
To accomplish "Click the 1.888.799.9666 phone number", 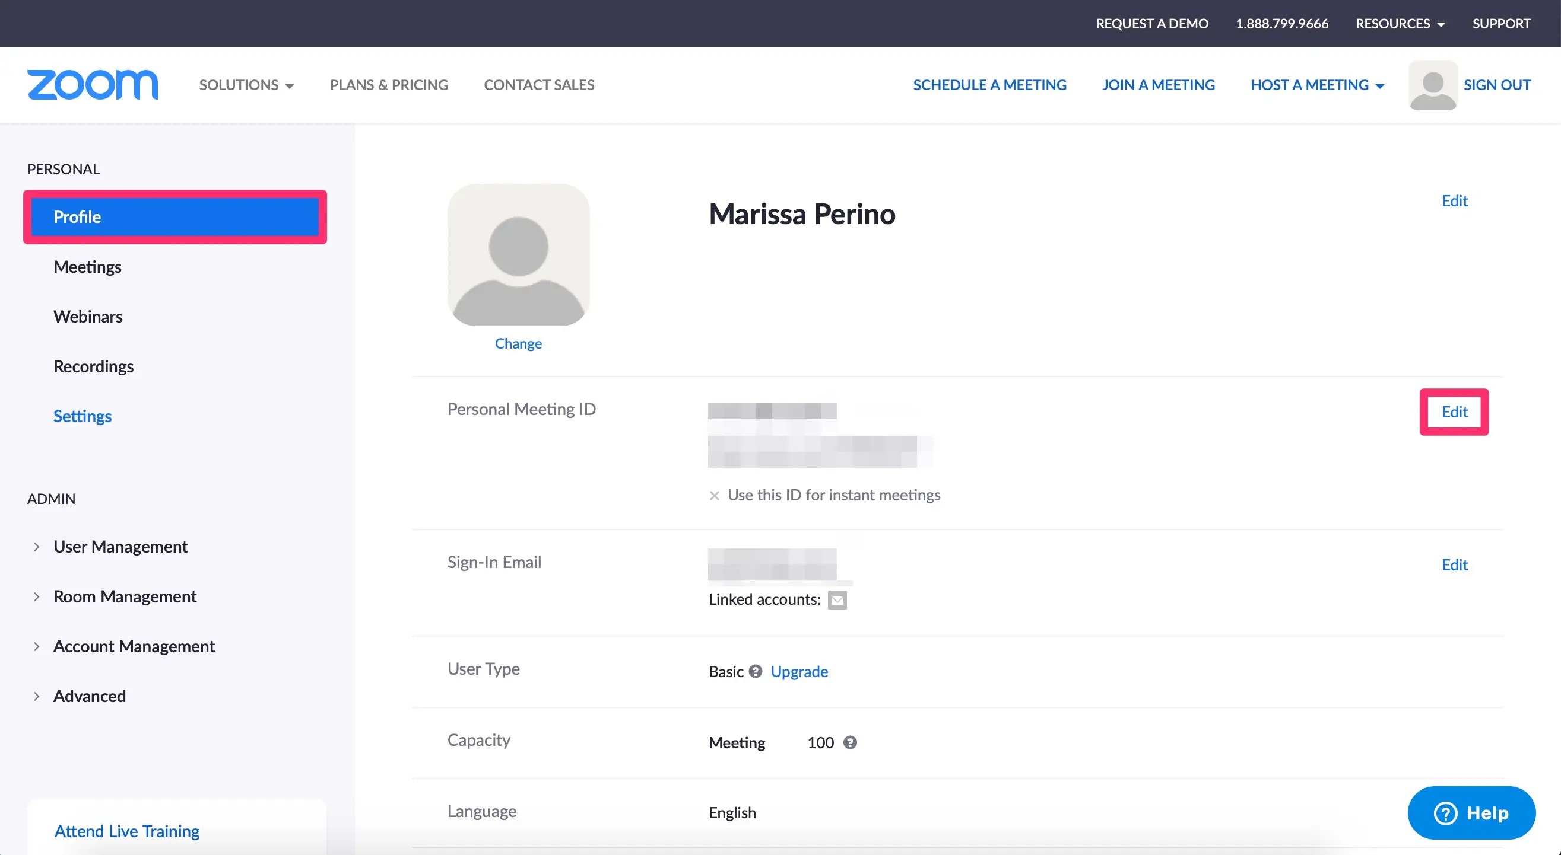I will [1281, 24].
